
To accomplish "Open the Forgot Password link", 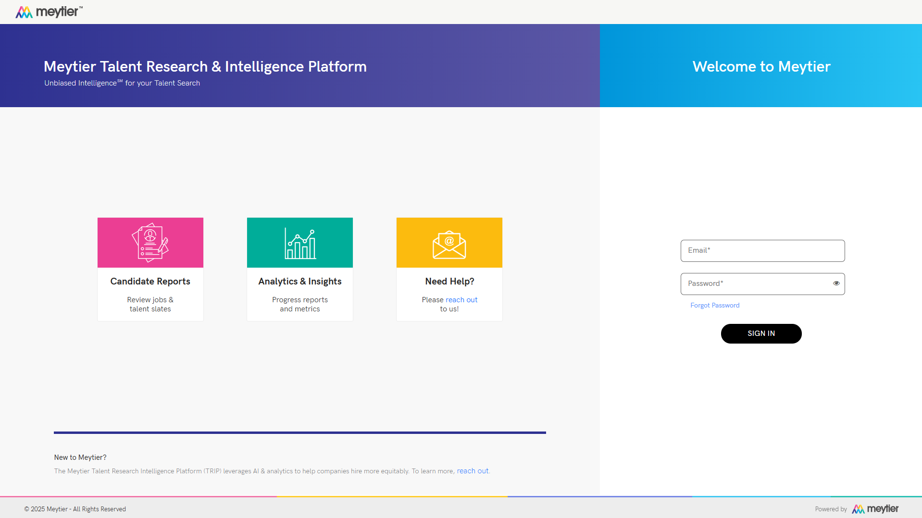I will click(715, 306).
